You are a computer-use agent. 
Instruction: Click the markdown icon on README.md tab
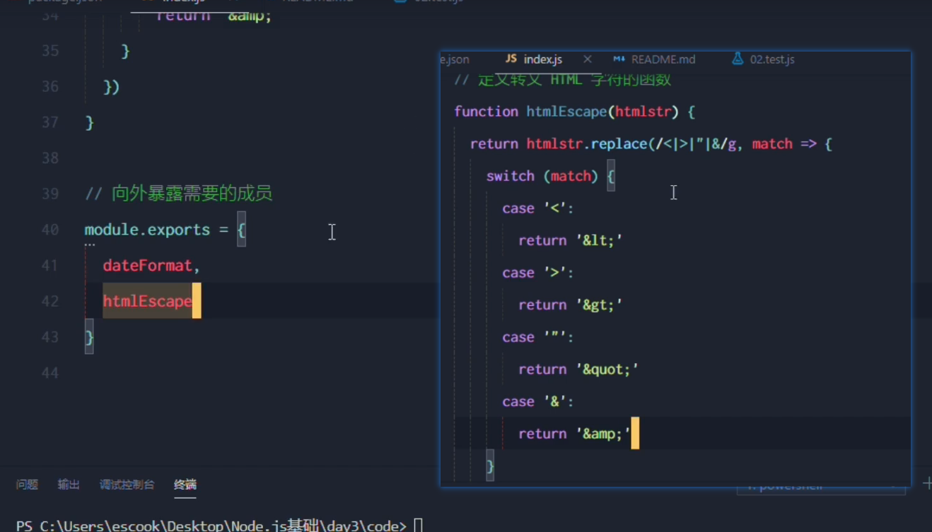point(619,59)
